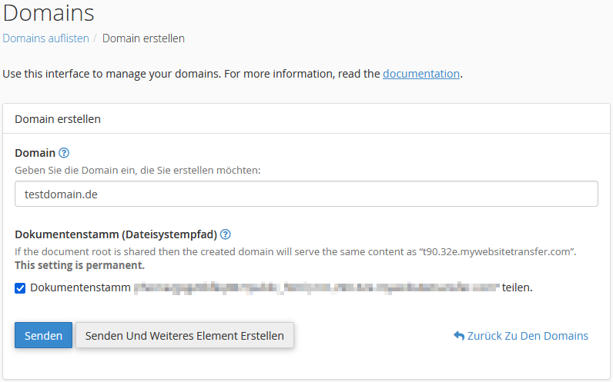Open the documentation link
This screenshot has width=613, height=382.
pyautogui.click(x=421, y=74)
